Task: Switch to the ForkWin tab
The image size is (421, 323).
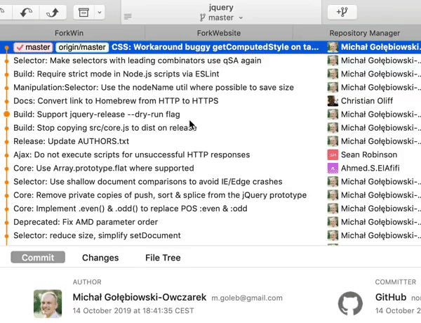Action: (x=69, y=33)
